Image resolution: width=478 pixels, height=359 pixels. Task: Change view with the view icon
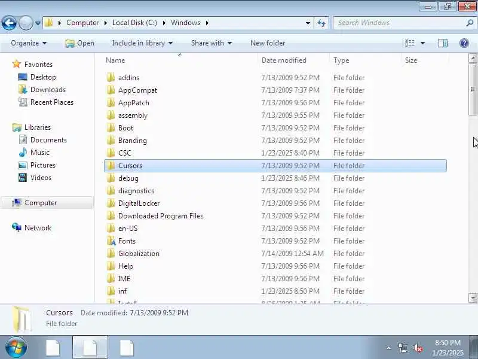tap(410, 43)
